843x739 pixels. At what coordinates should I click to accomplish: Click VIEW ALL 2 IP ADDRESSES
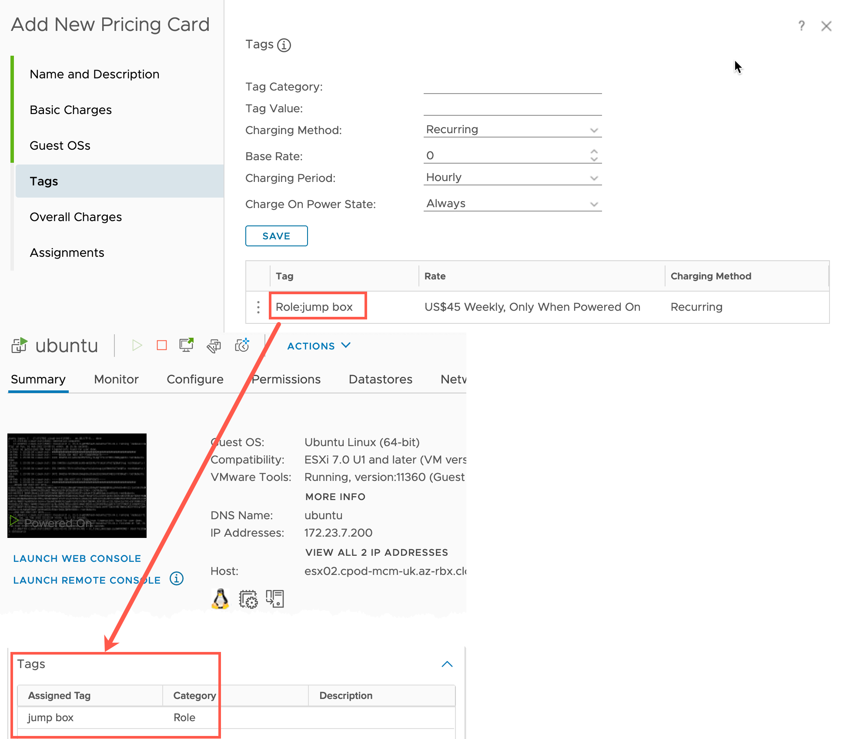377,552
